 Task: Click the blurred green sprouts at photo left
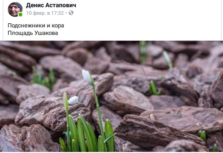tap(44, 78)
